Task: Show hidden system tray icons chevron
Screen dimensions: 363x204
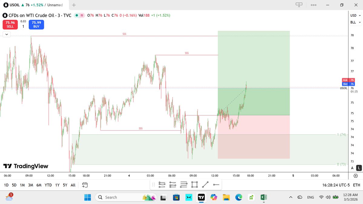Action: 291,197
